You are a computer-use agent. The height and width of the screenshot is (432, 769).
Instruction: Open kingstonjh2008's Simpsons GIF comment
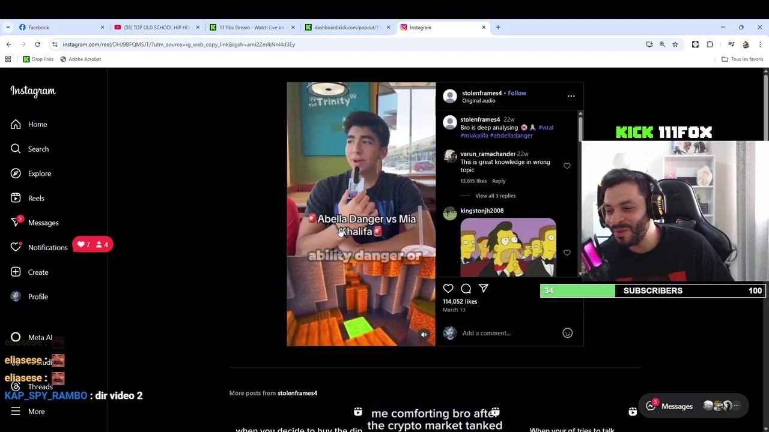click(x=508, y=247)
